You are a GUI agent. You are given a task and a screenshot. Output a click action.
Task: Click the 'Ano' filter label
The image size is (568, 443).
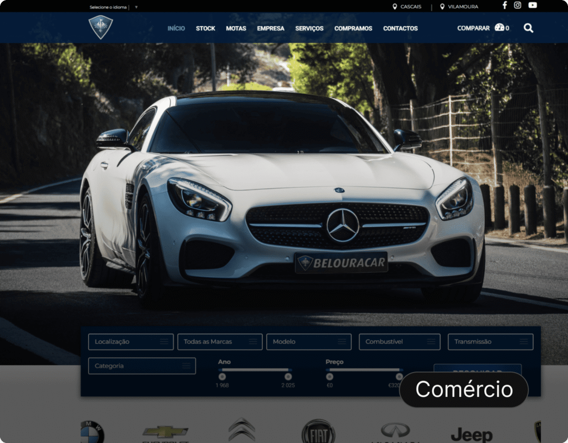(224, 362)
